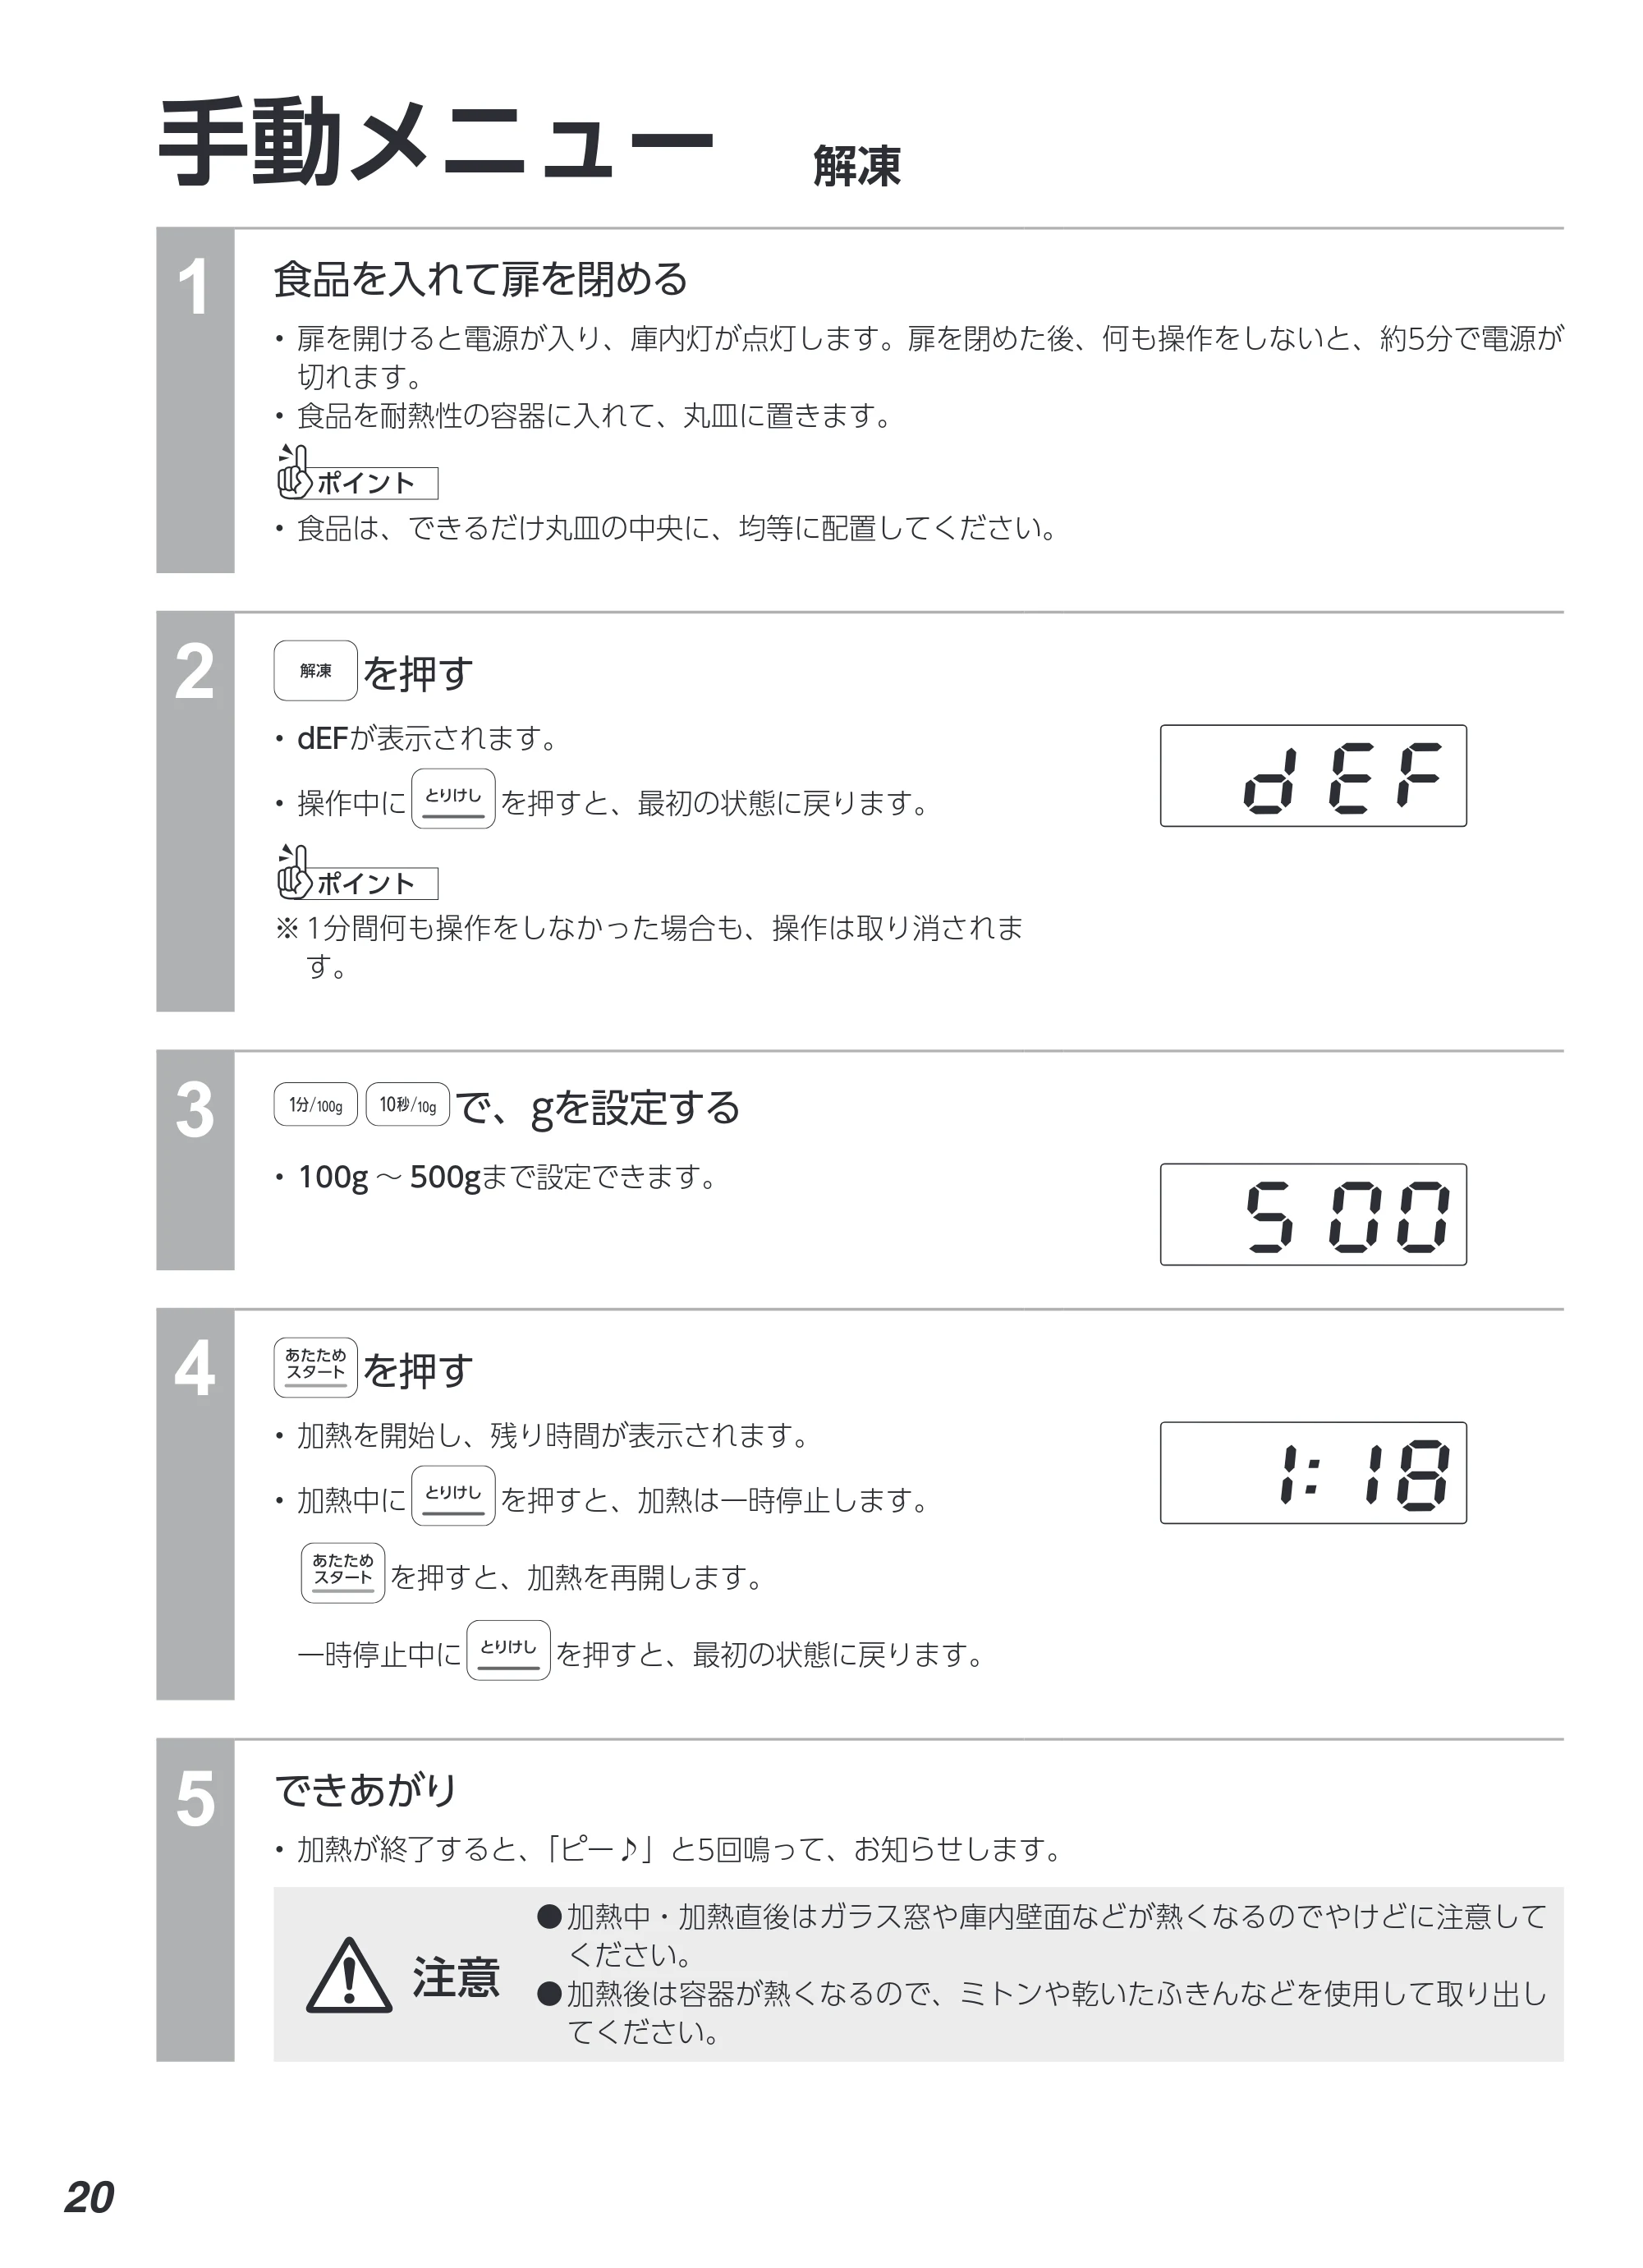Click the 500 display panel
This screenshot has height=2268, width=1643.
pos(1313,1214)
